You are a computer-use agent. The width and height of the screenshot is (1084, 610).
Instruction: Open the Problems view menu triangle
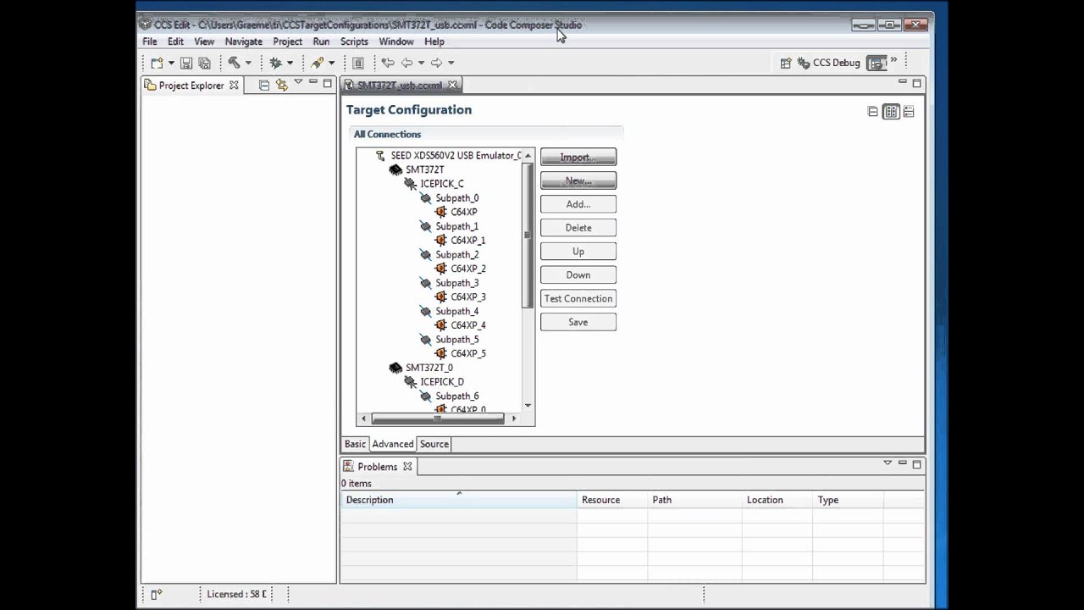[888, 463]
